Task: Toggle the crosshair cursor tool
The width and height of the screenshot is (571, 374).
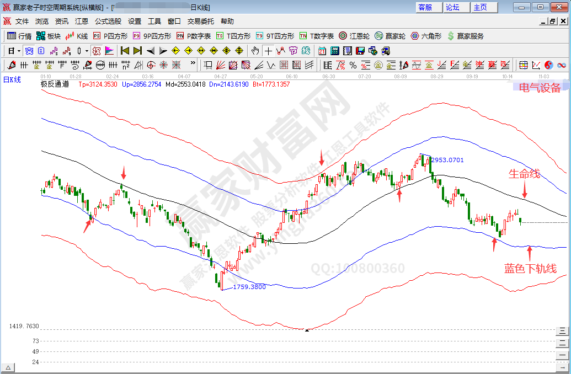Action: pos(268,51)
